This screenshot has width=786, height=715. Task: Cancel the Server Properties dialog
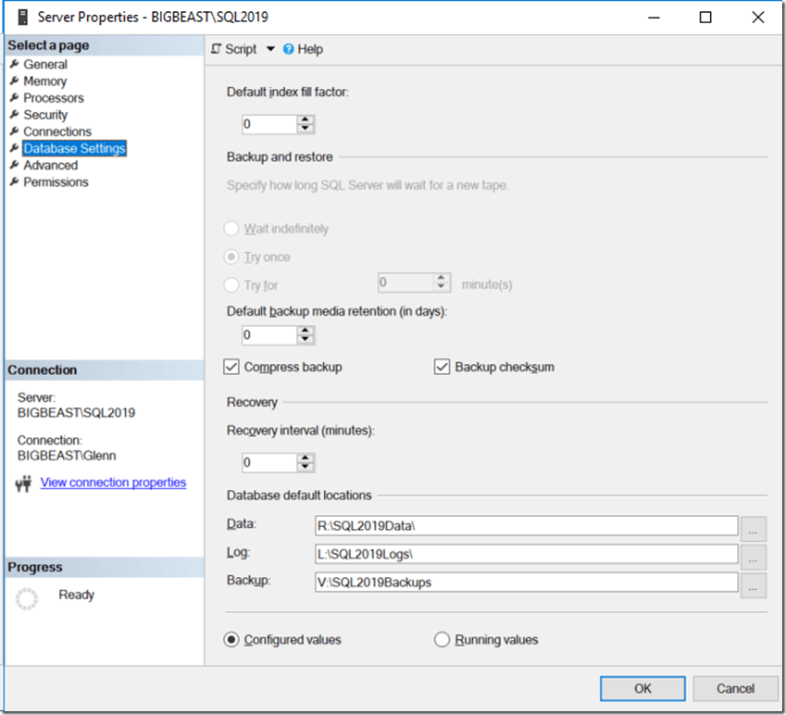[735, 689]
